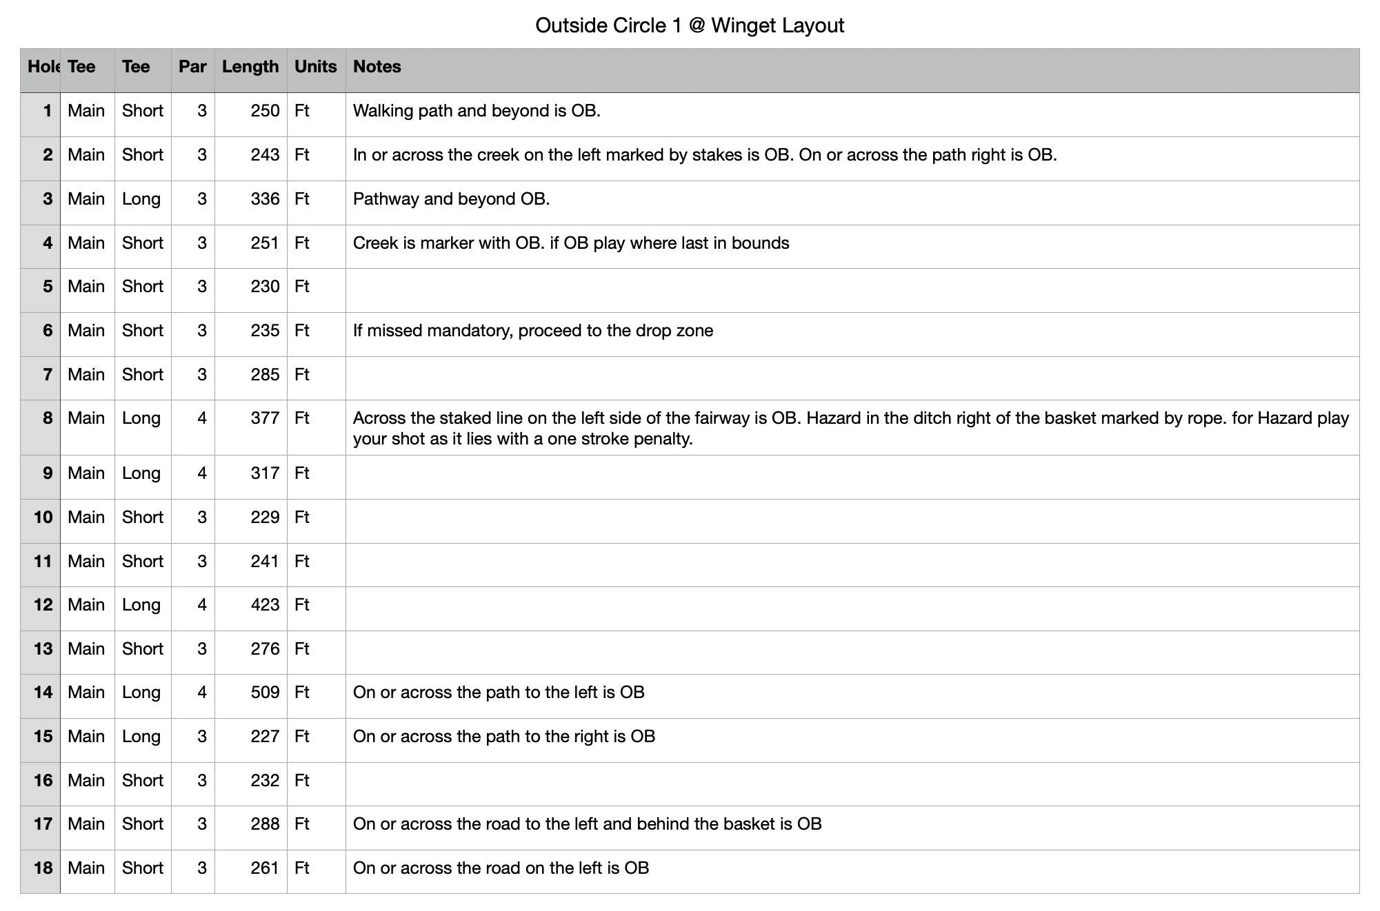Select hole 8's staked line hazard note
1380x911 pixels.
[x=850, y=428]
